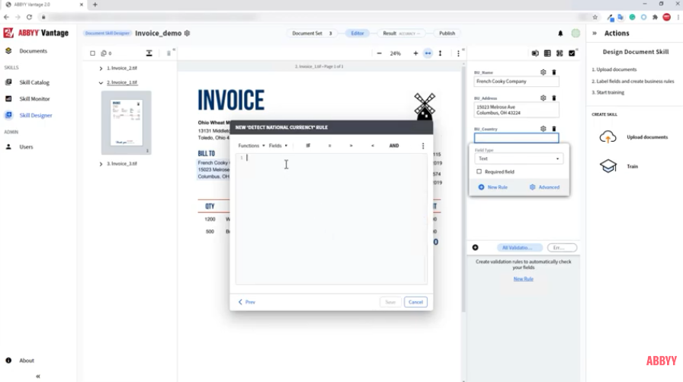The width and height of the screenshot is (683, 382).
Task: Switch to Result tab
Action: pyautogui.click(x=401, y=33)
